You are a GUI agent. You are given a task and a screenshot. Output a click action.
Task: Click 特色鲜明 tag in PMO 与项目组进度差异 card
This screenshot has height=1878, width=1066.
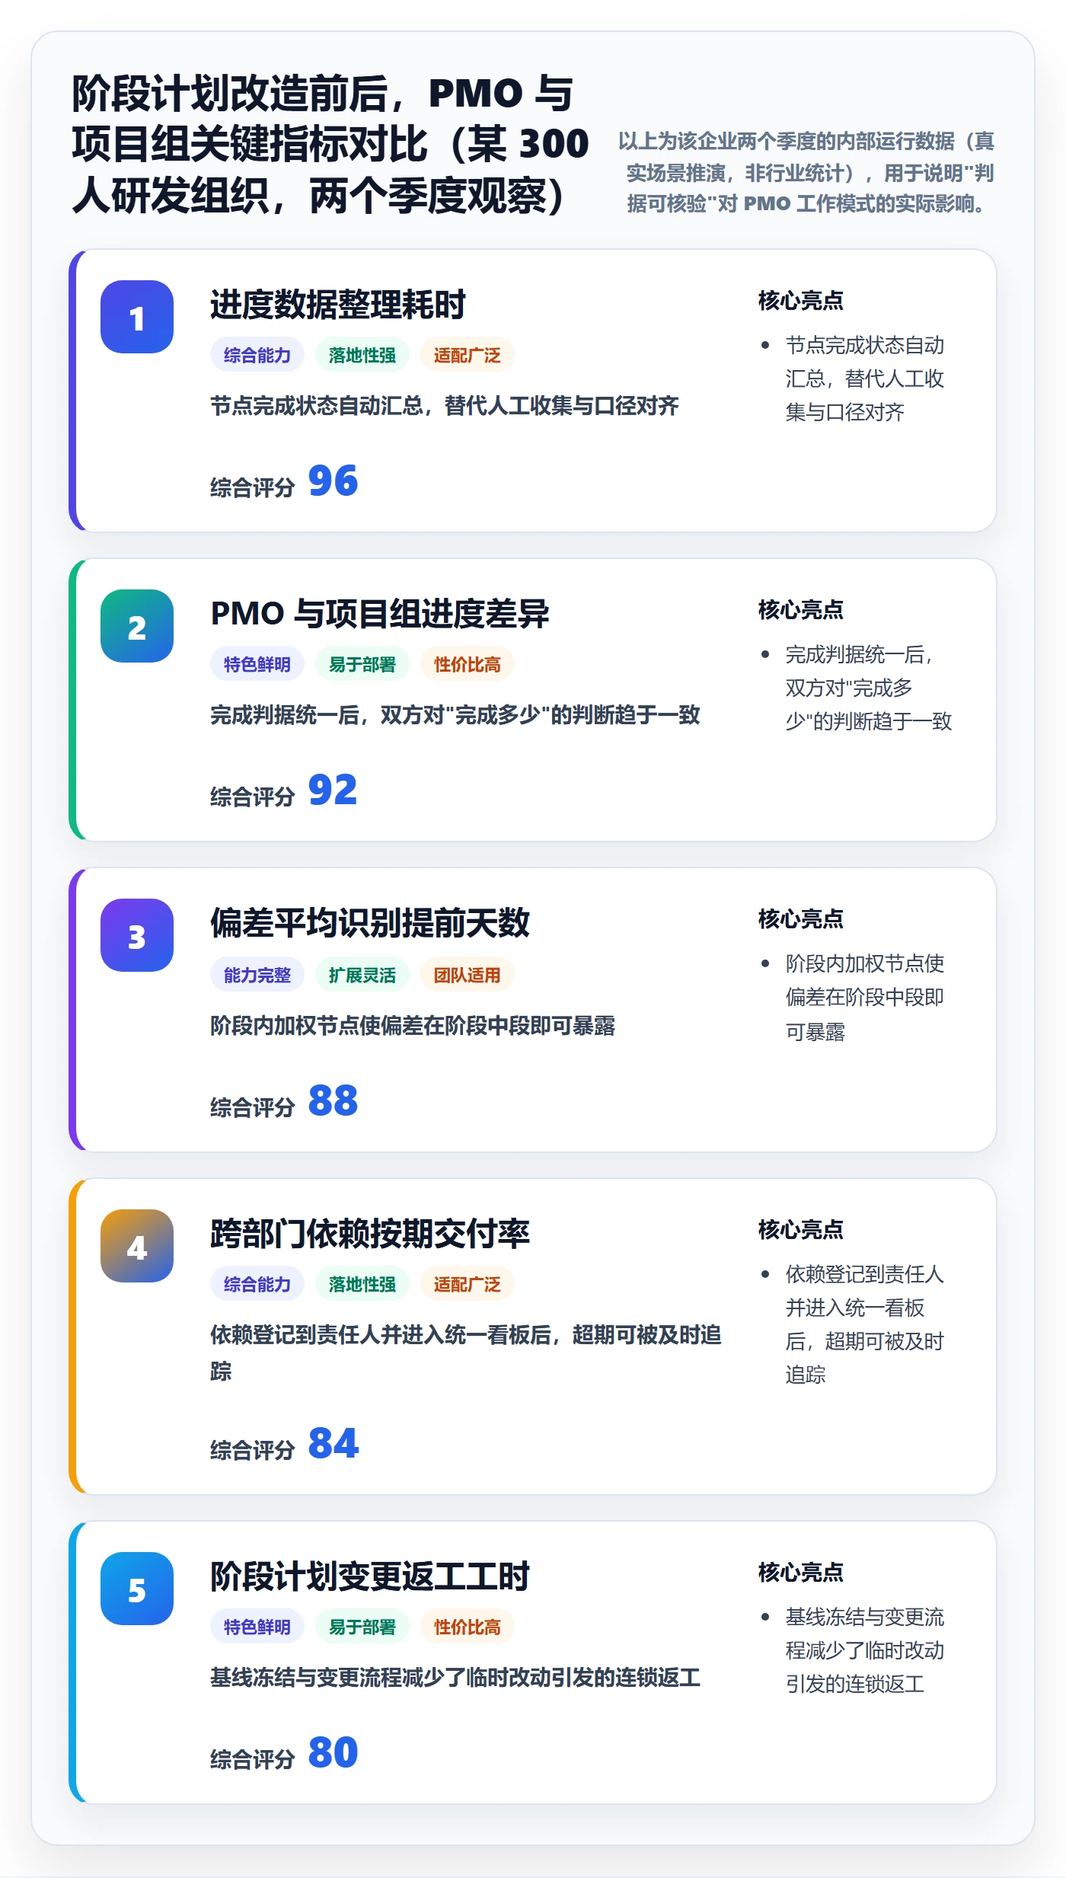(x=257, y=664)
